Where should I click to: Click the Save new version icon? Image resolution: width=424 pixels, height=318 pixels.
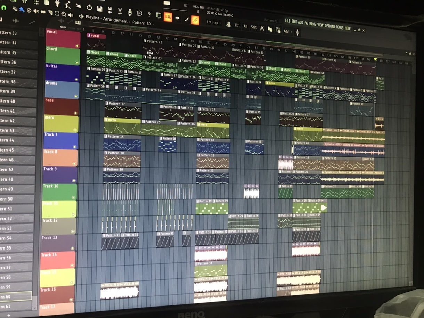coord(110,9)
